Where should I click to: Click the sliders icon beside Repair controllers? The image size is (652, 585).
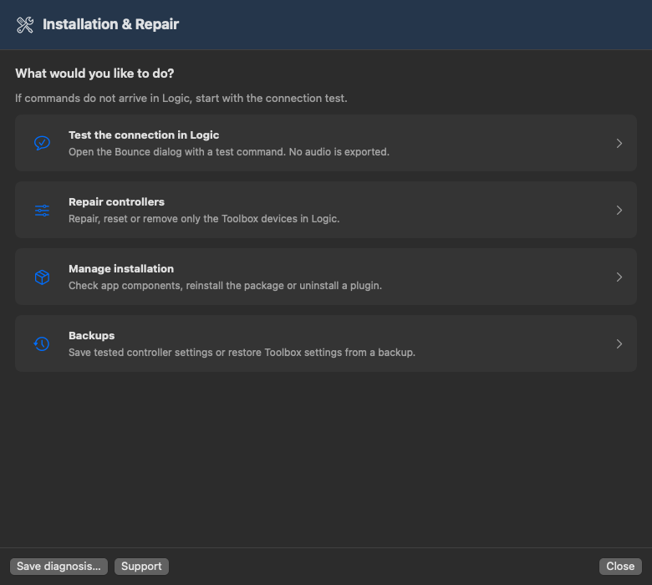tap(42, 211)
